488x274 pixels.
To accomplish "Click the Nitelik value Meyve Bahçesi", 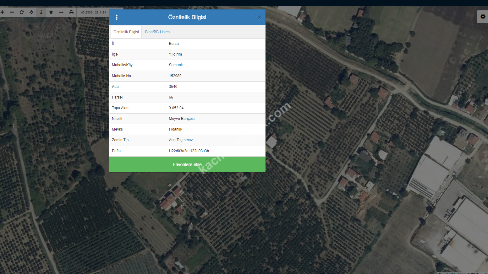I will 182,119.
